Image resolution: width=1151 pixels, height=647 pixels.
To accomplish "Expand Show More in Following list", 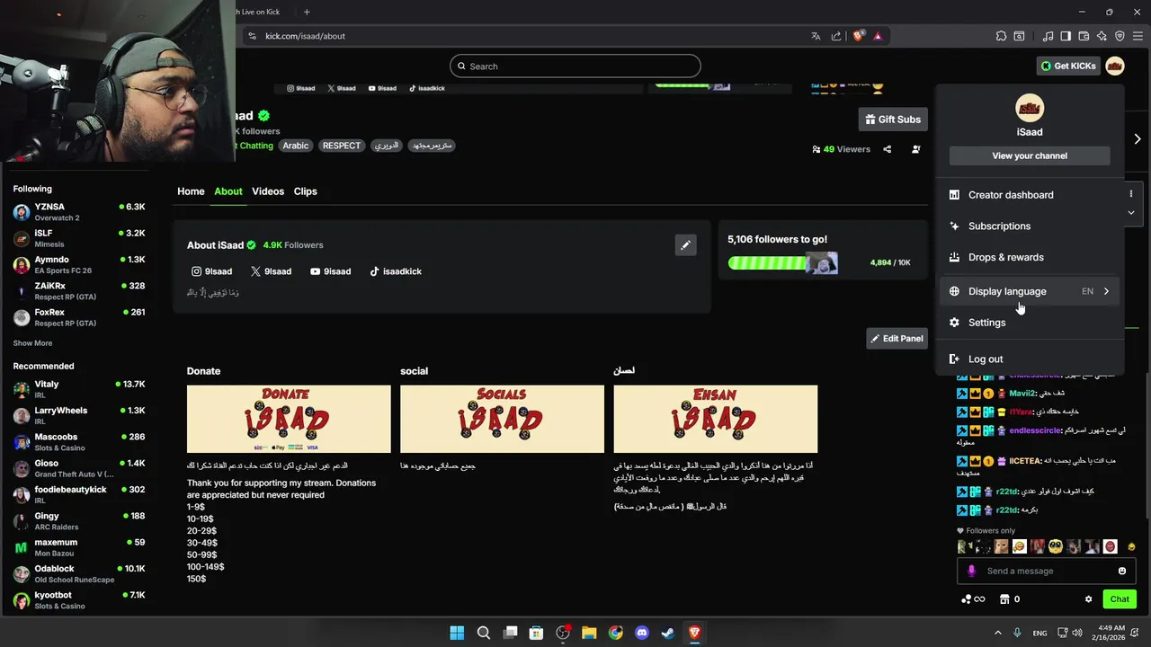I will click(x=32, y=343).
